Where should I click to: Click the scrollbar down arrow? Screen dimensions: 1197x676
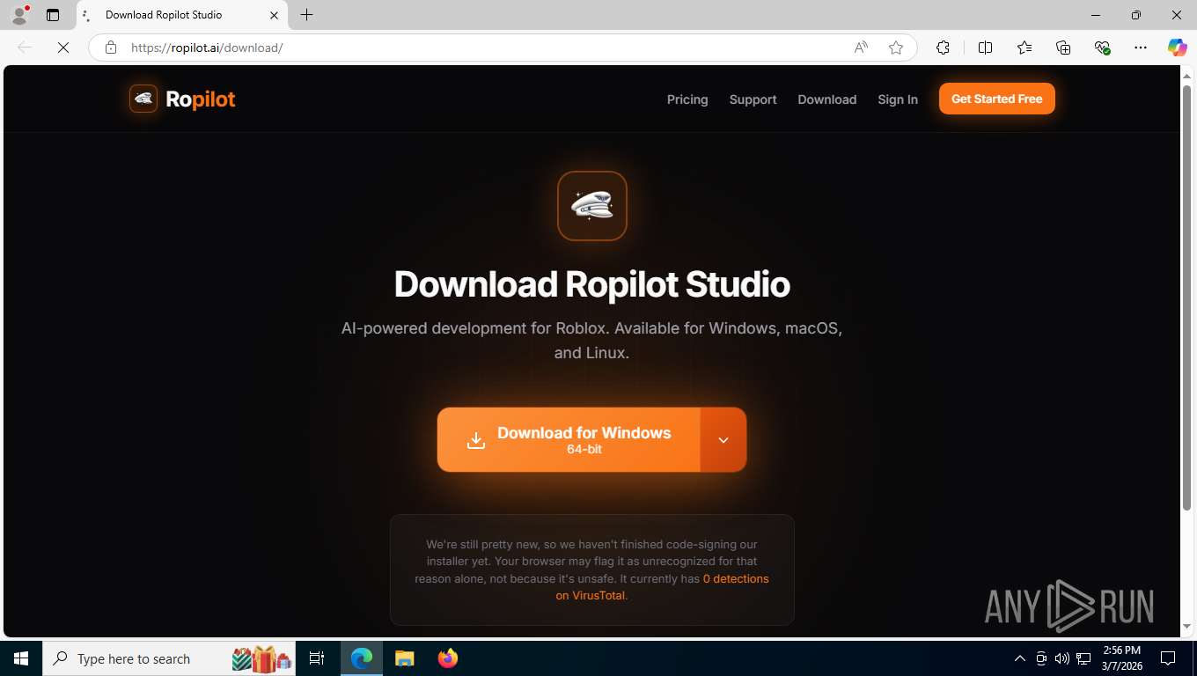pos(1186,627)
